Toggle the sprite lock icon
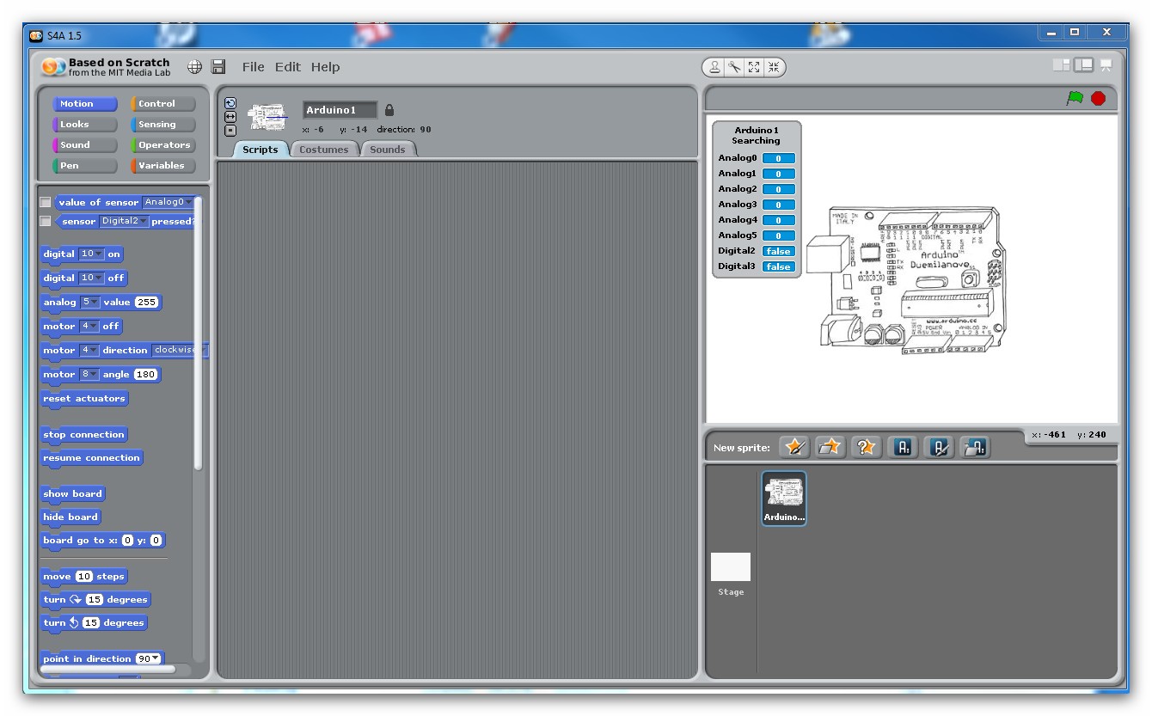The width and height of the screenshot is (1152, 716). click(389, 110)
